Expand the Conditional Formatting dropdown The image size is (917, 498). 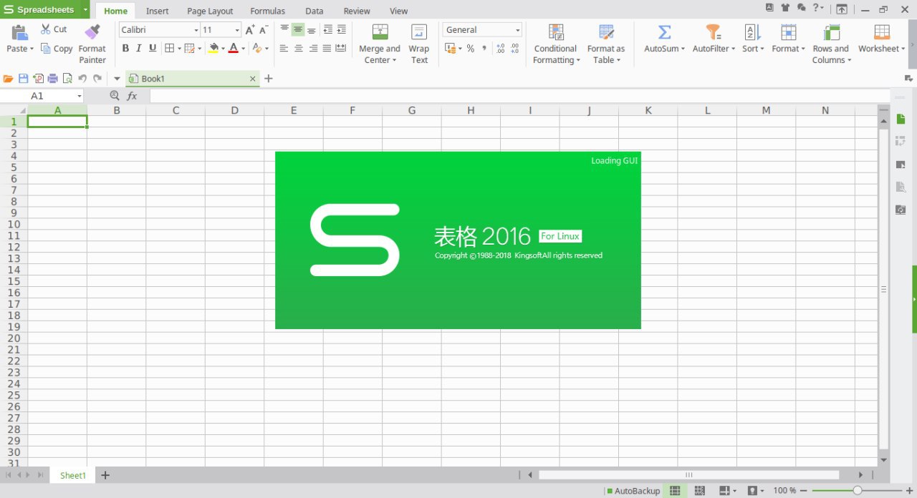click(x=577, y=61)
